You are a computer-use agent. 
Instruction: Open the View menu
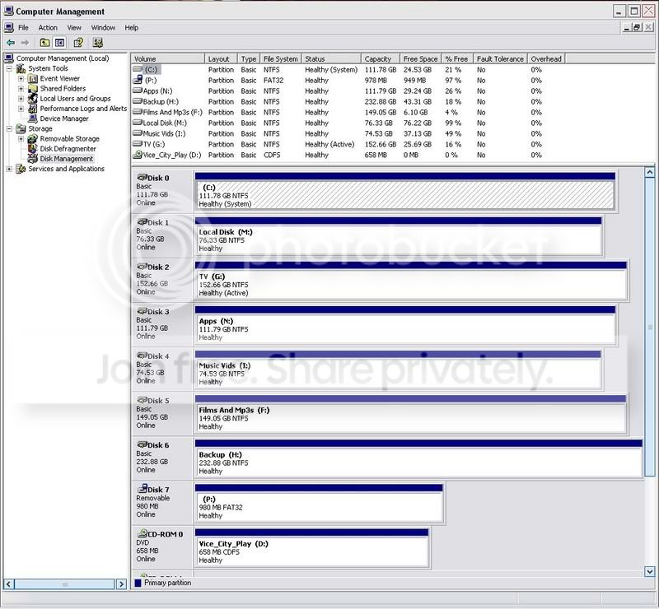point(74,28)
